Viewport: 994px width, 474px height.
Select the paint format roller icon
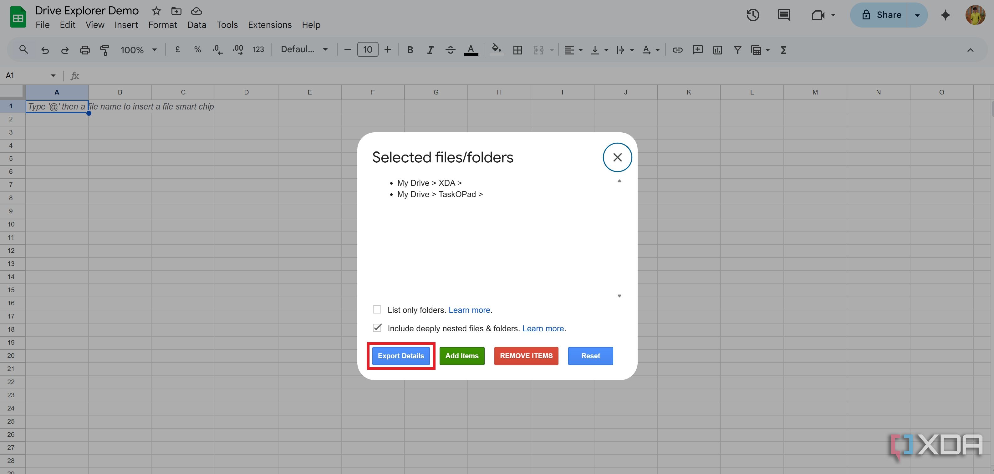104,50
